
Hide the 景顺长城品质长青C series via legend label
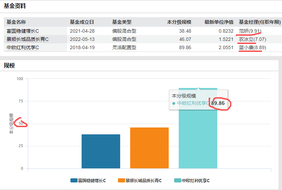[x=144, y=180]
